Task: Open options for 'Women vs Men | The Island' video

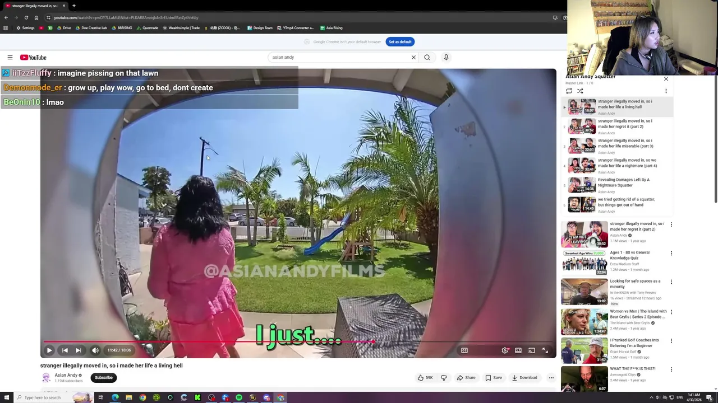Action: click(x=671, y=312)
